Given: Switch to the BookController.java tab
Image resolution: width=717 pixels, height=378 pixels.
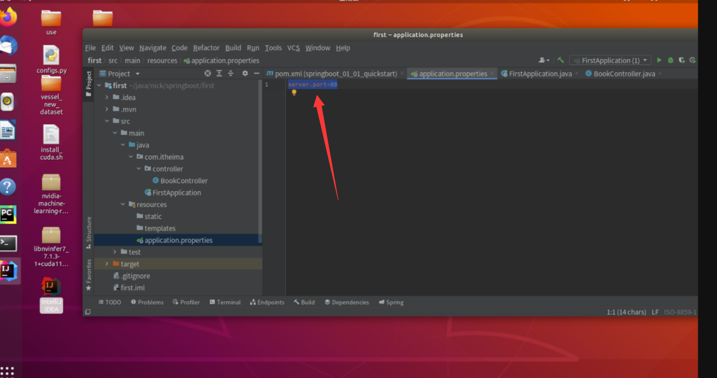Looking at the screenshot, I should pyautogui.click(x=621, y=74).
